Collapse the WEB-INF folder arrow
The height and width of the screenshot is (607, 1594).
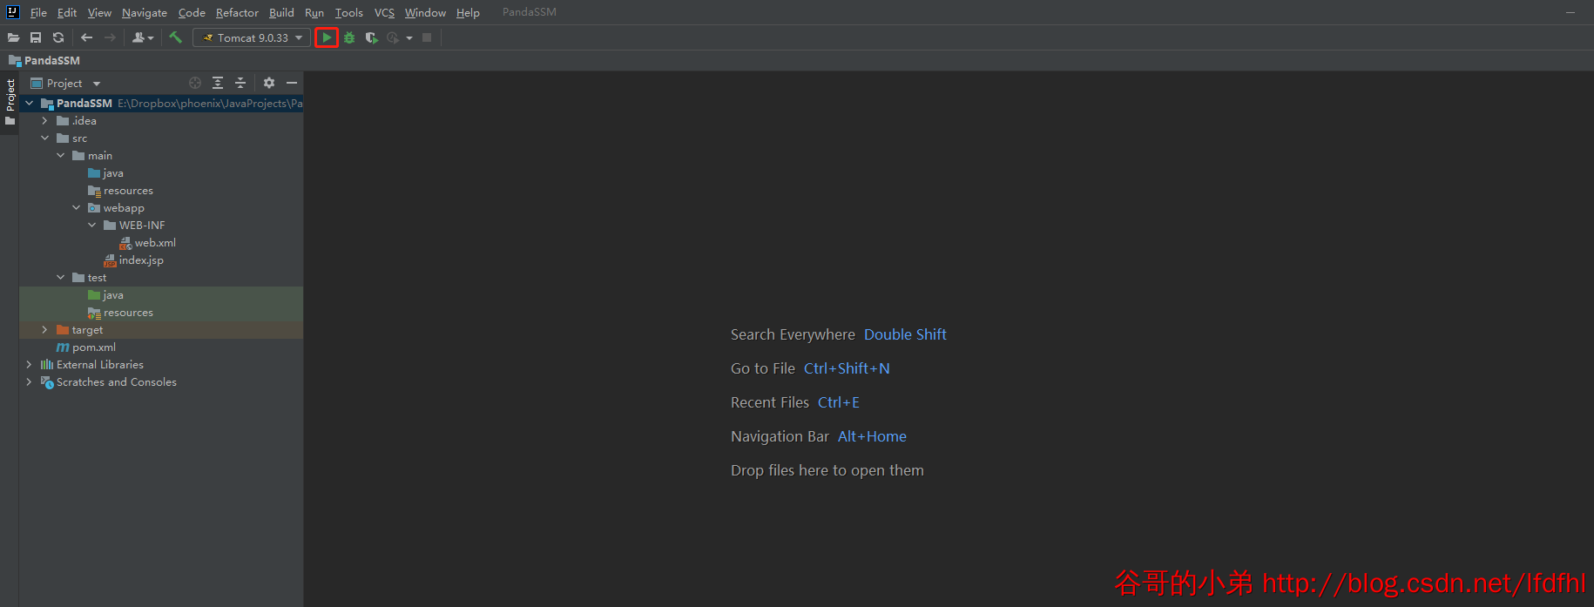point(91,225)
